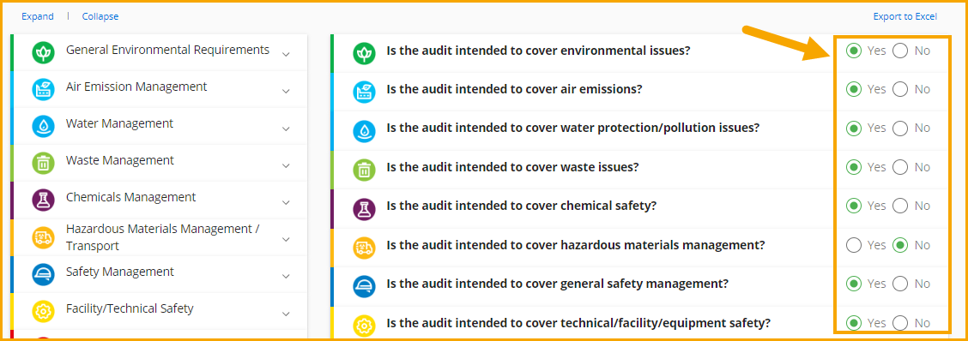Click the Collapse link
968x341 pixels.
pos(100,16)
